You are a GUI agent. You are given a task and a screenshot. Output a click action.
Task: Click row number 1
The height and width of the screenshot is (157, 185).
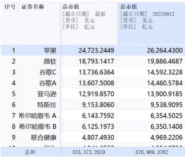click(14, 51)
